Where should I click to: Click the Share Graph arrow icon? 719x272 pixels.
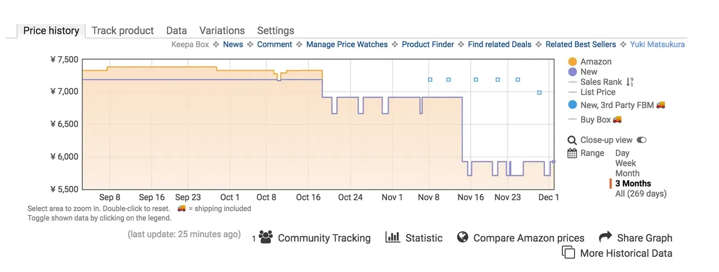[x=605, y=237]
